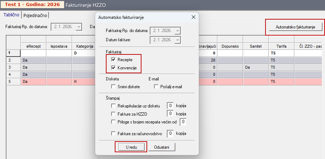Close the Automatsko fakturiranje dialog

coord(194,17)
